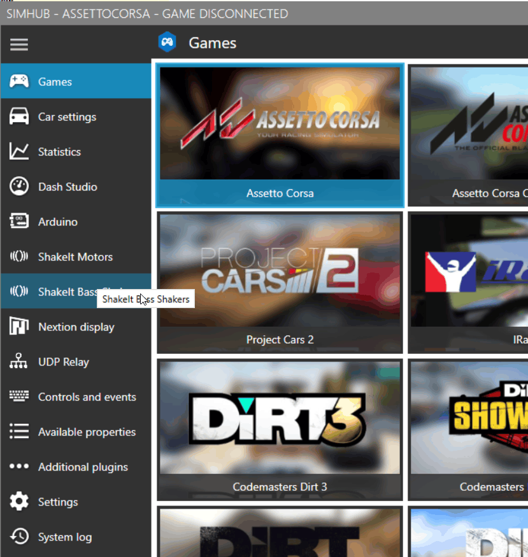The height and width of the screenshot is (557, 528).
Task: Go to the UDP Relay label
Action: pyautogui.click(x=64, y=362)
